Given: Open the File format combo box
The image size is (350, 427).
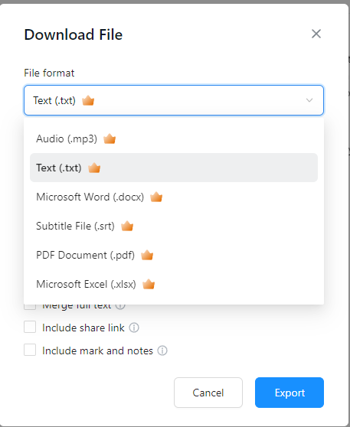Looking at the screenshot, I should click(174, 100).
